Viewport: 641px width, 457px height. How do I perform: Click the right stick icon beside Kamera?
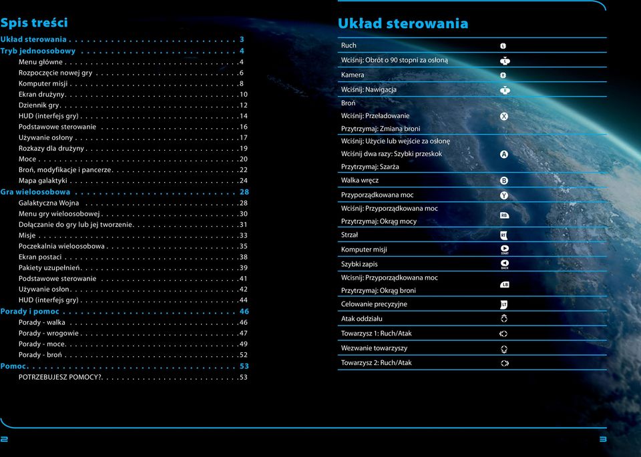503,75
